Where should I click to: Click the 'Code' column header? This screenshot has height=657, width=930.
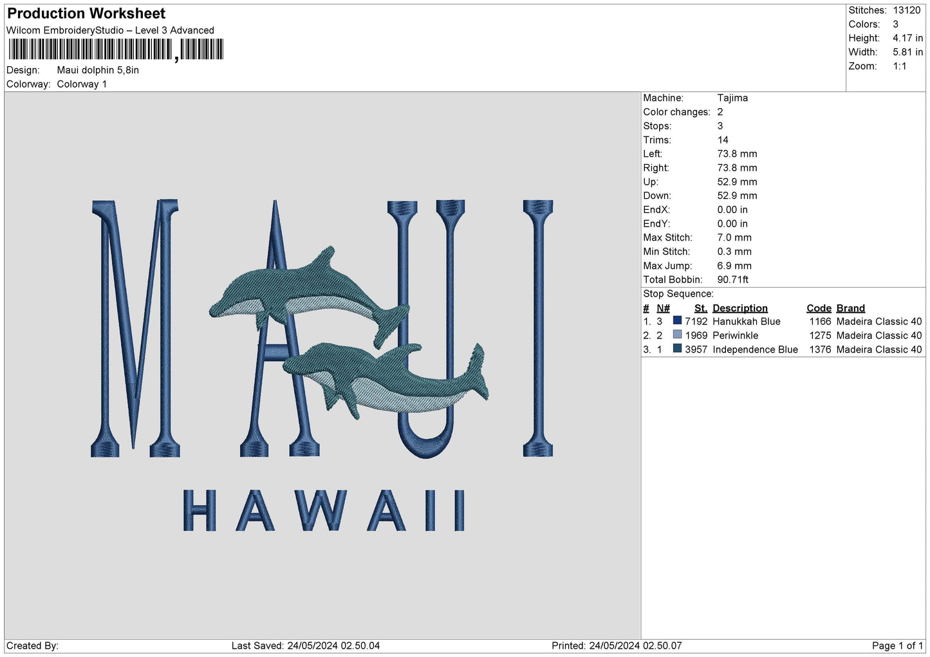point(819,308)
